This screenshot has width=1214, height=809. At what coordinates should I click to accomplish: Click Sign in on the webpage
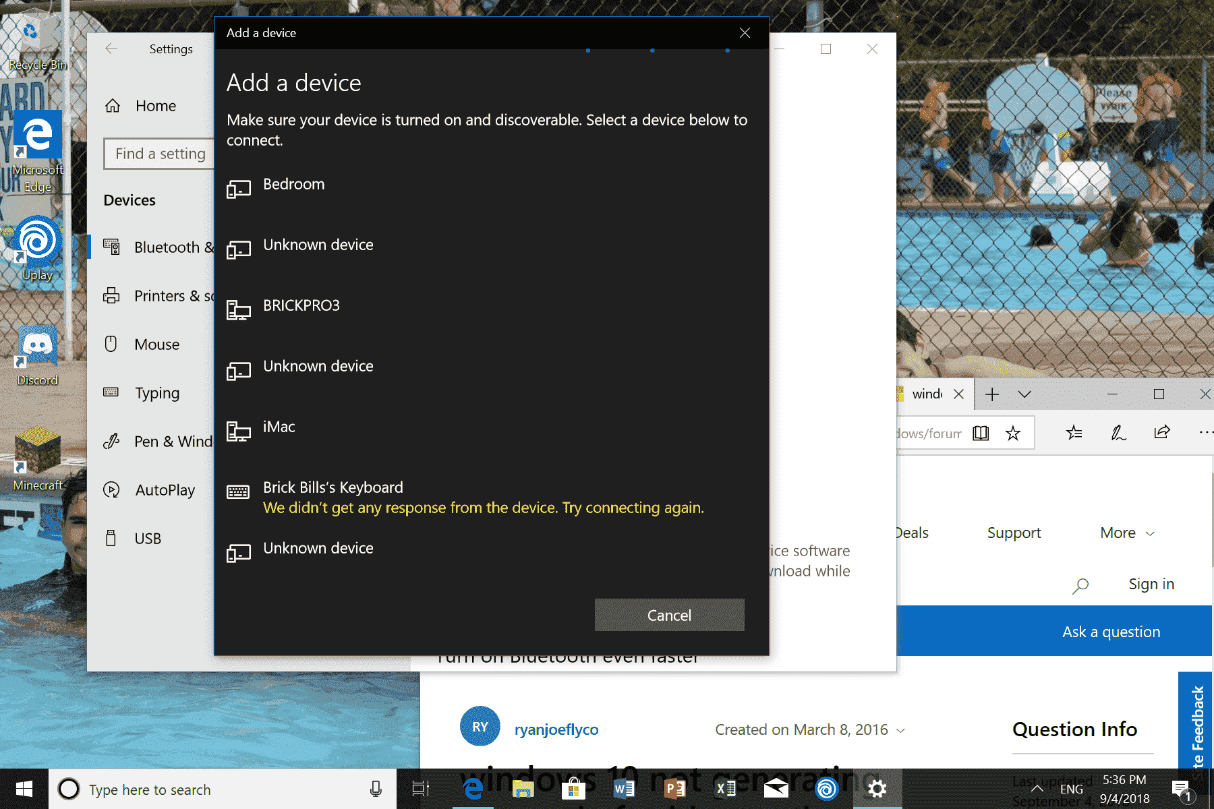1151,584
